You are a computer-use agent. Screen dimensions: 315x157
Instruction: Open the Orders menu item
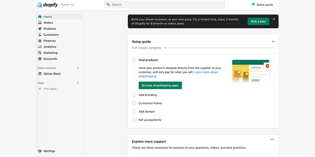click(59, 23)
